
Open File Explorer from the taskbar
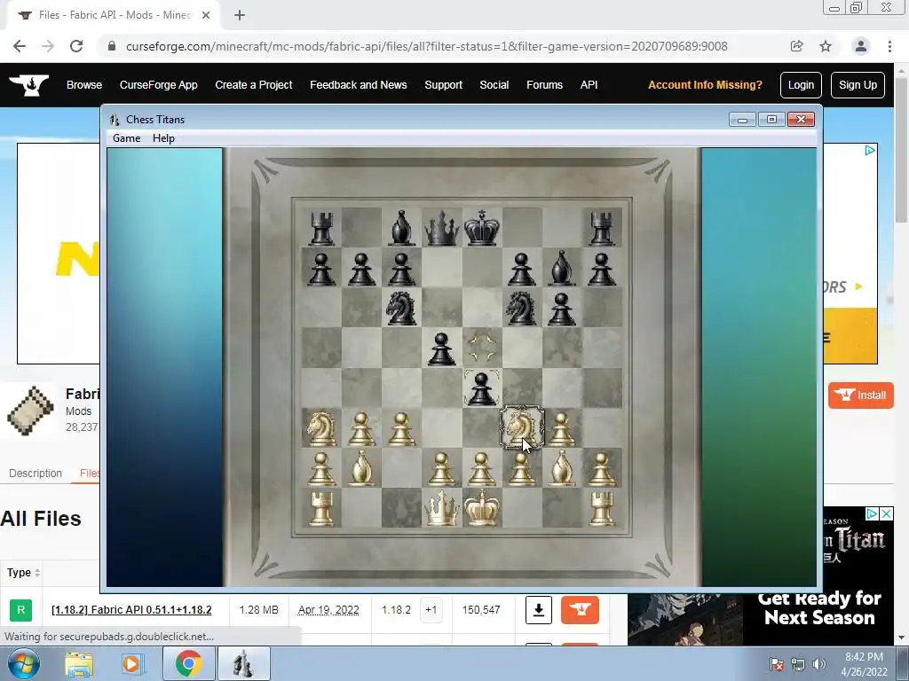tap(79, 663)
